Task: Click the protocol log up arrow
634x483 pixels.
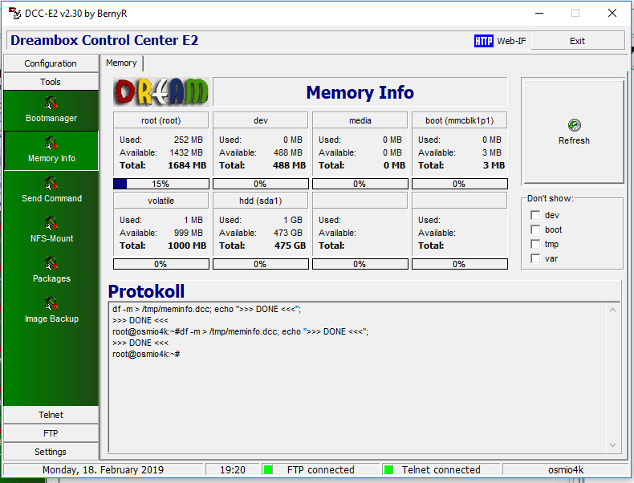Action: point(612,310)
